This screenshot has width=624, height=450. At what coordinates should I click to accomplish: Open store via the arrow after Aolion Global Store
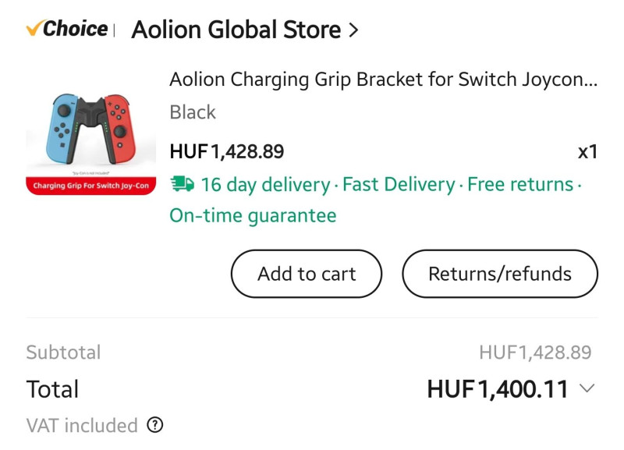[x=353, y=30]
